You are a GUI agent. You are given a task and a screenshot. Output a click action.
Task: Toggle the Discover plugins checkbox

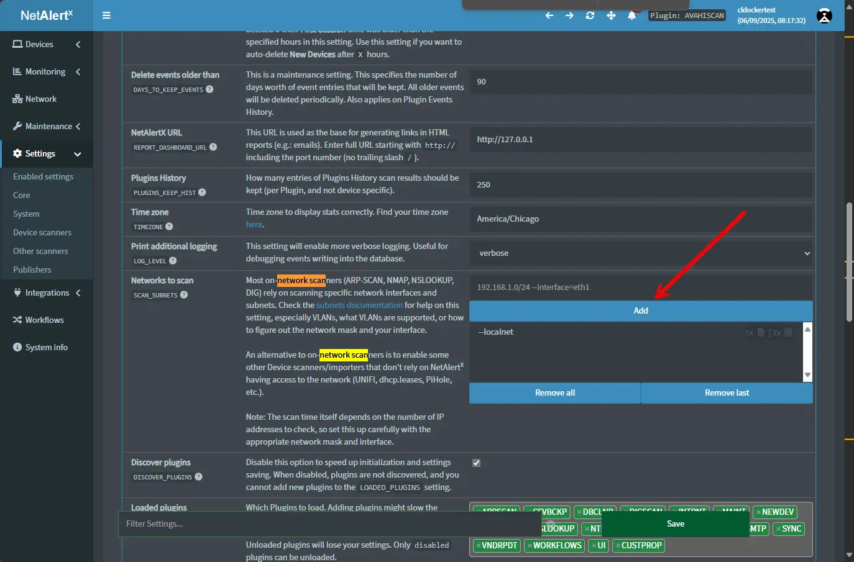coord(476,463)
